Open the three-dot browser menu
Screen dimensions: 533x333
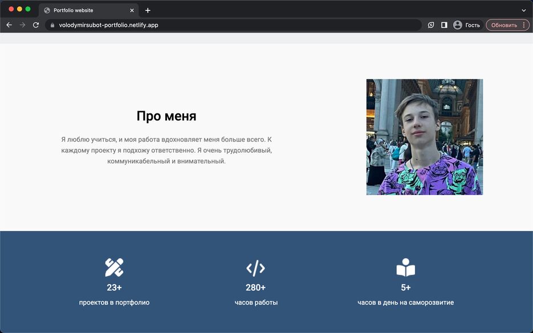coord(523,25)
